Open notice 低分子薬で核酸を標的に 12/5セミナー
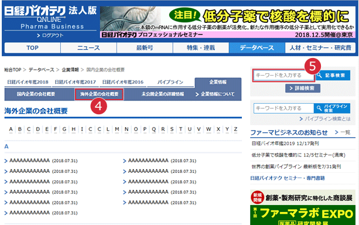This screenshot has width=359, height=225. point(298,155)
